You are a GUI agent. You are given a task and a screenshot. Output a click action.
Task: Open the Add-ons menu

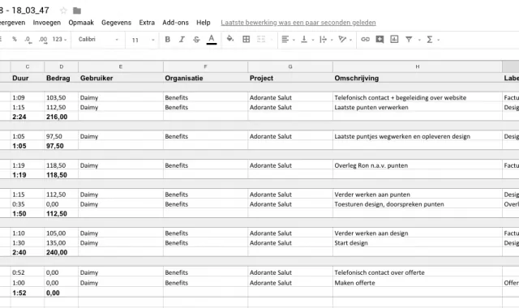[175, 23]
